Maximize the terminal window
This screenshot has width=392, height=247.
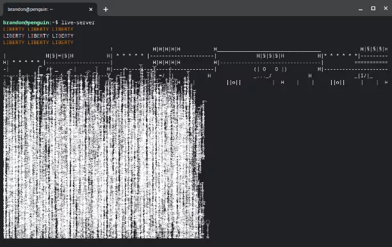[x=373, y=8]
